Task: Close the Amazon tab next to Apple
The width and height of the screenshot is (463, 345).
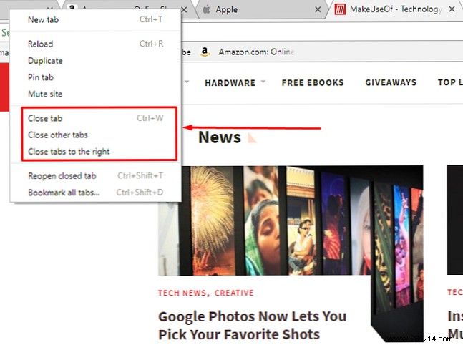Action: coord(184,10)
